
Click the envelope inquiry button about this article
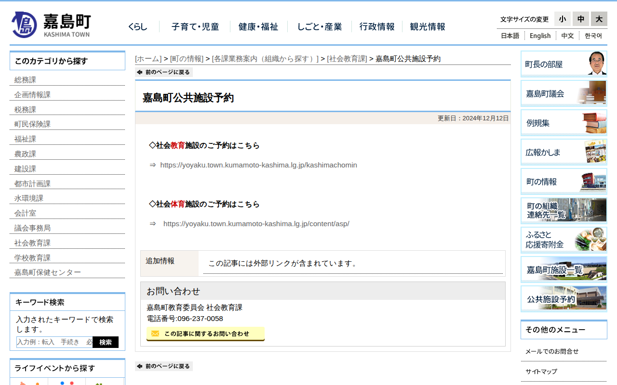[x=205, y=334]
